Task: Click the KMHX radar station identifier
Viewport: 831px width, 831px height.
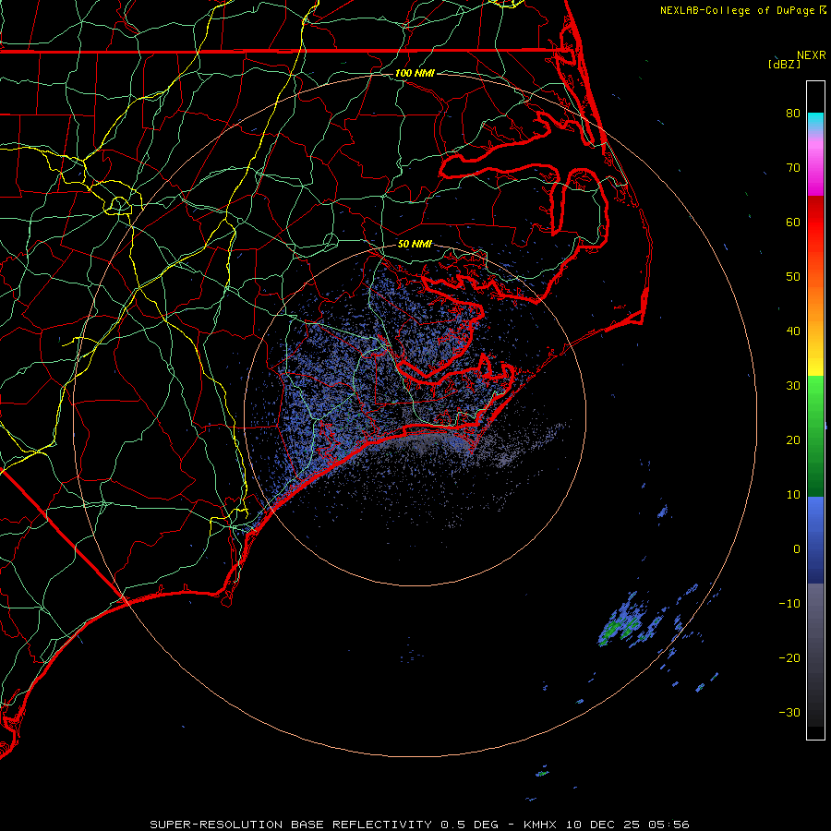Action: [x=540, y=825]
